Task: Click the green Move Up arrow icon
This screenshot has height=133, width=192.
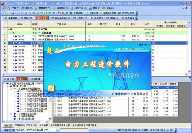Action: 38,13
